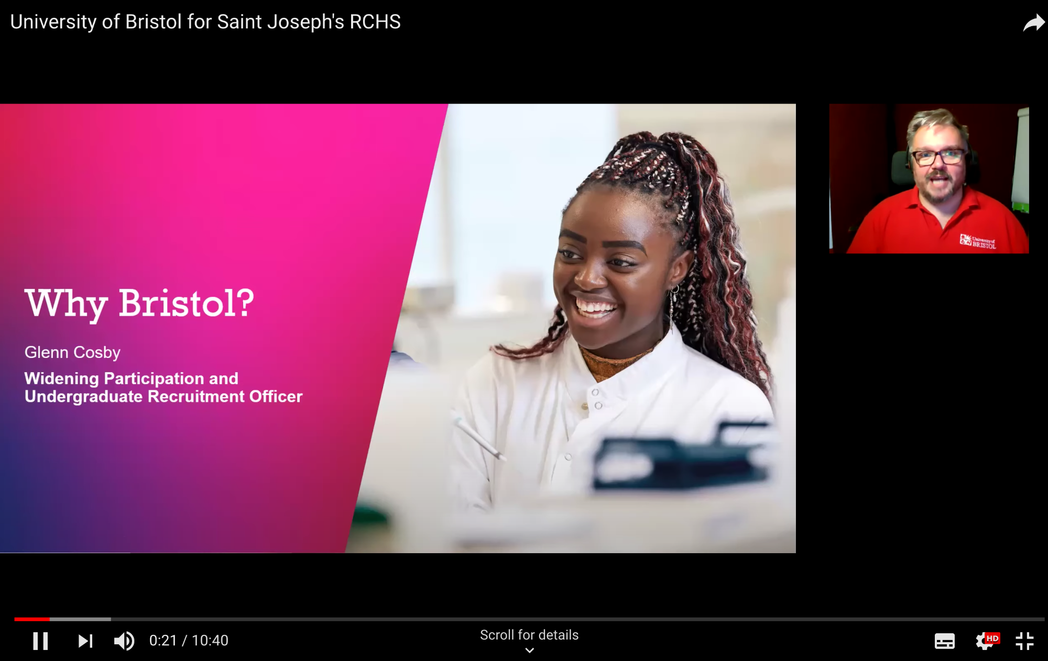Open the video title link
The width and height of the screenshot is (1048, 661).
coord(205,22)
